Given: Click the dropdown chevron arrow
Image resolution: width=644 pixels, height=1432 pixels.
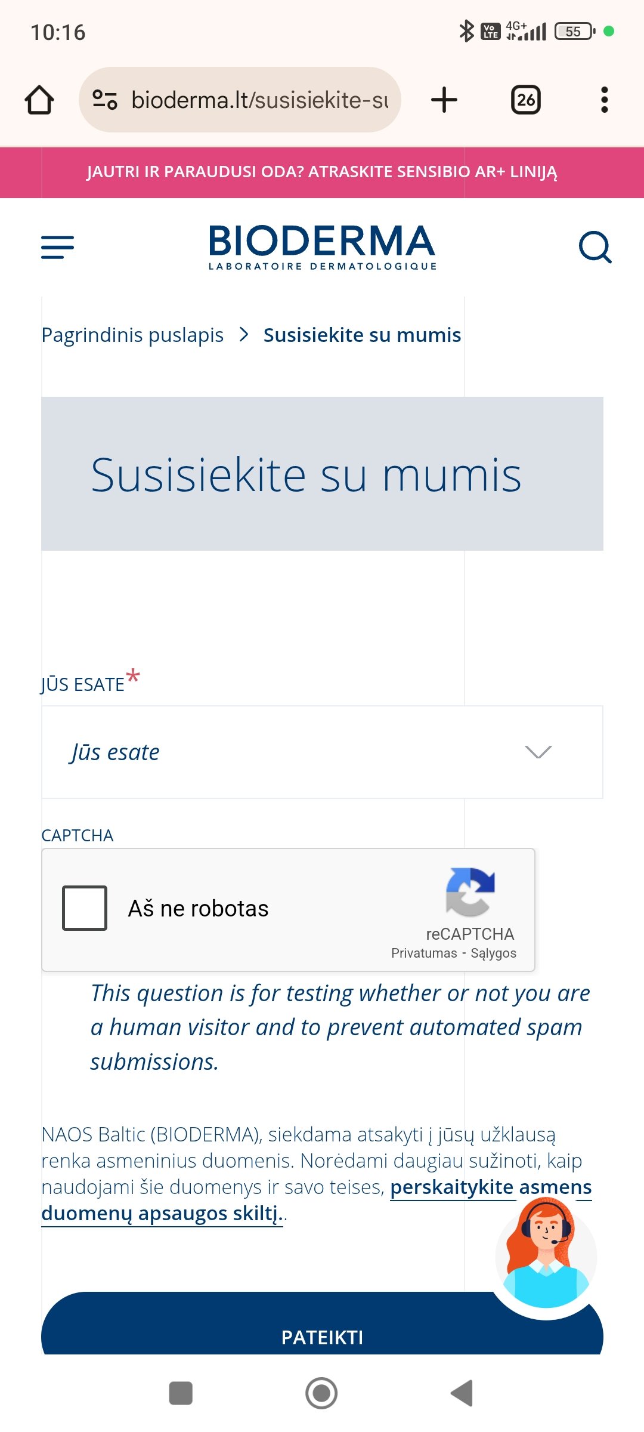Looking at the screenshot, I should coord(538,752).
